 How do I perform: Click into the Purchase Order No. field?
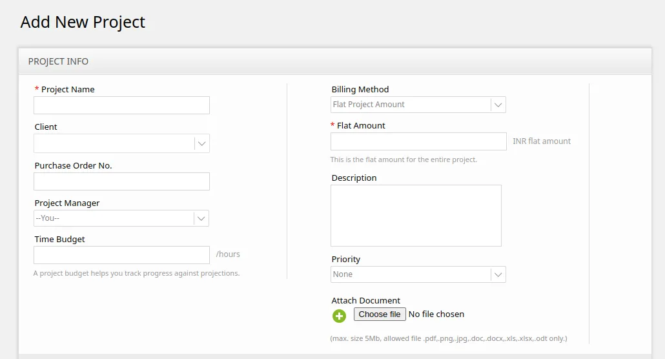point(122,181)
